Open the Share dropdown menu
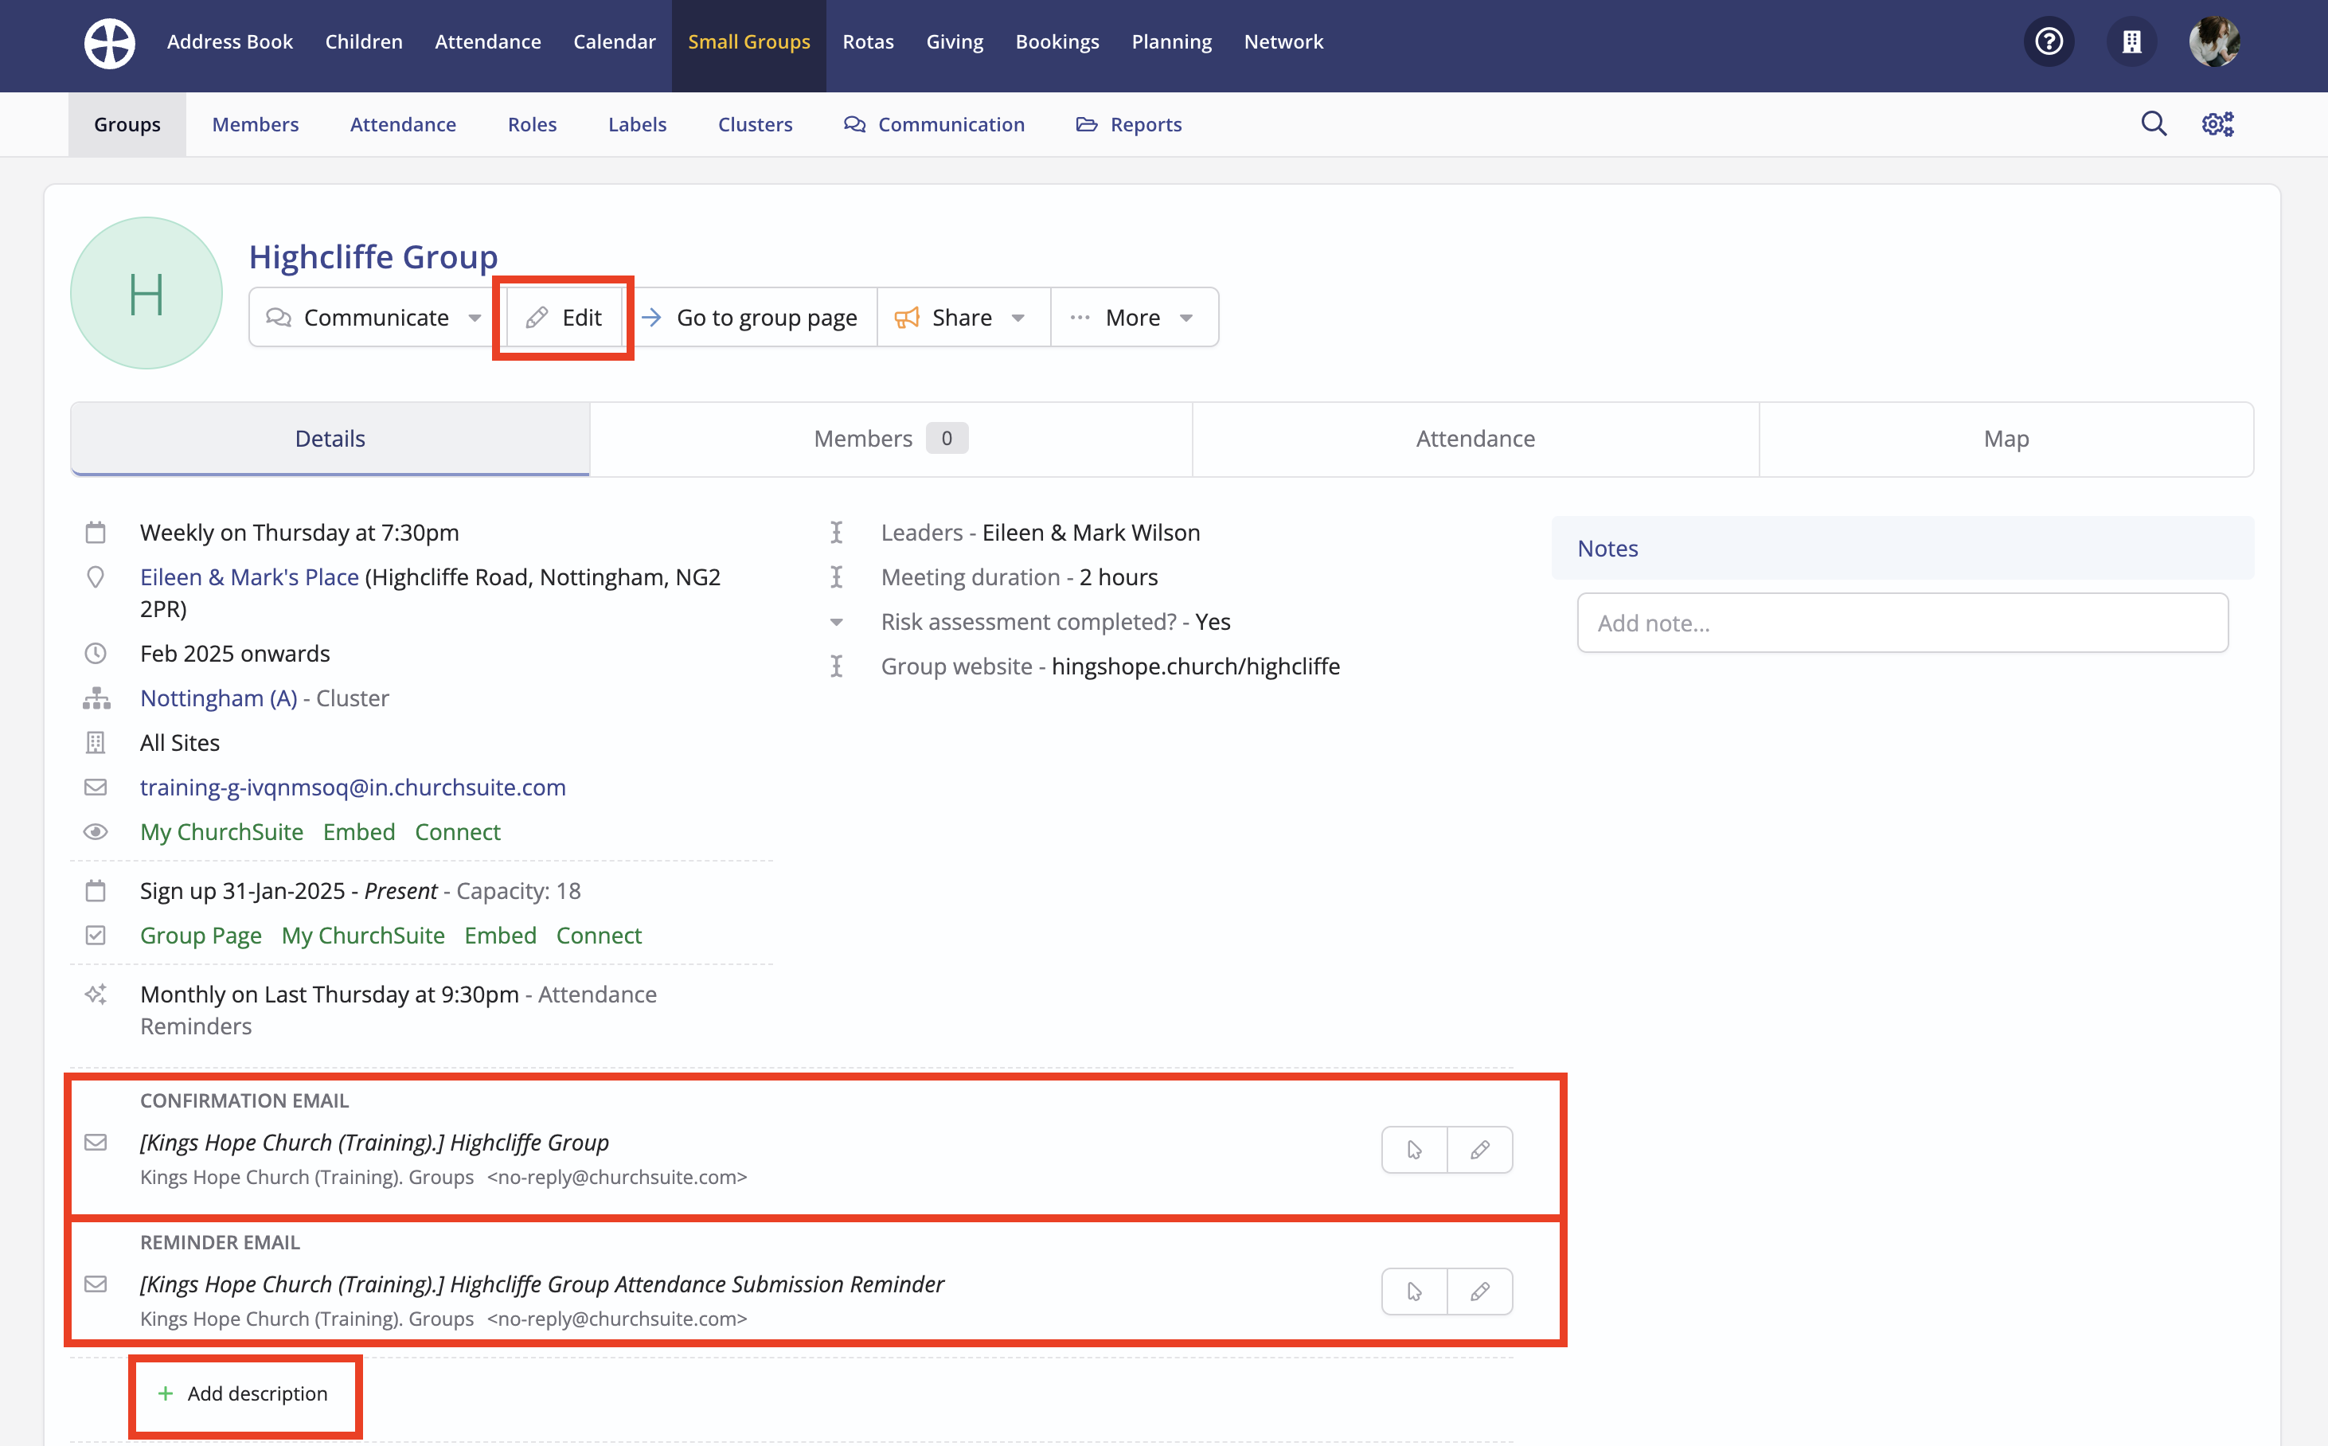Screen dimensions: 2328x1446 tap(962, 318)
